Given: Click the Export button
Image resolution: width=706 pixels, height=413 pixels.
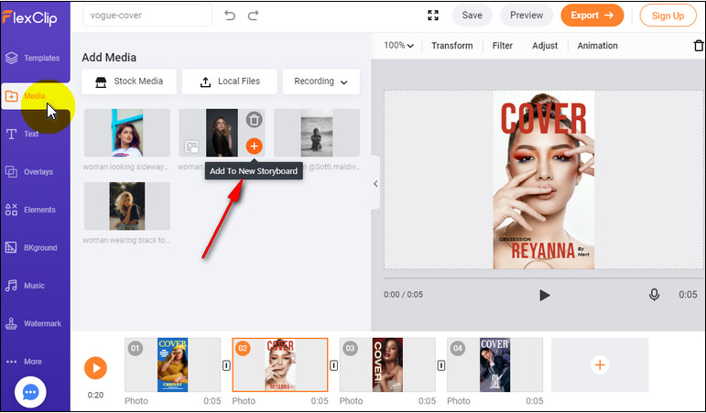Looking at the screenshot, I should (592, 16).
